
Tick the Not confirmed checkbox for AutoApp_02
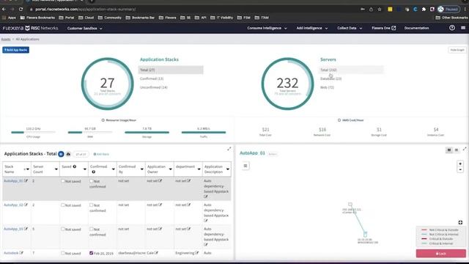pos(91,205)
